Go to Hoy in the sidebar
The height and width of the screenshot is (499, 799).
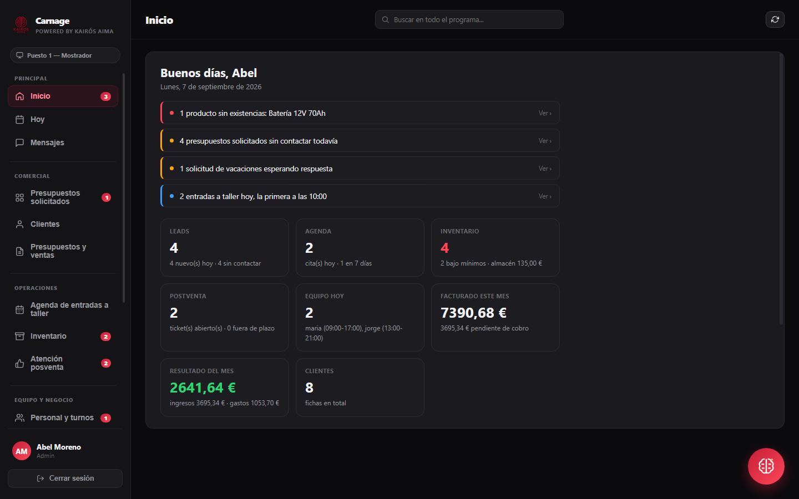[x=63, y=120]
